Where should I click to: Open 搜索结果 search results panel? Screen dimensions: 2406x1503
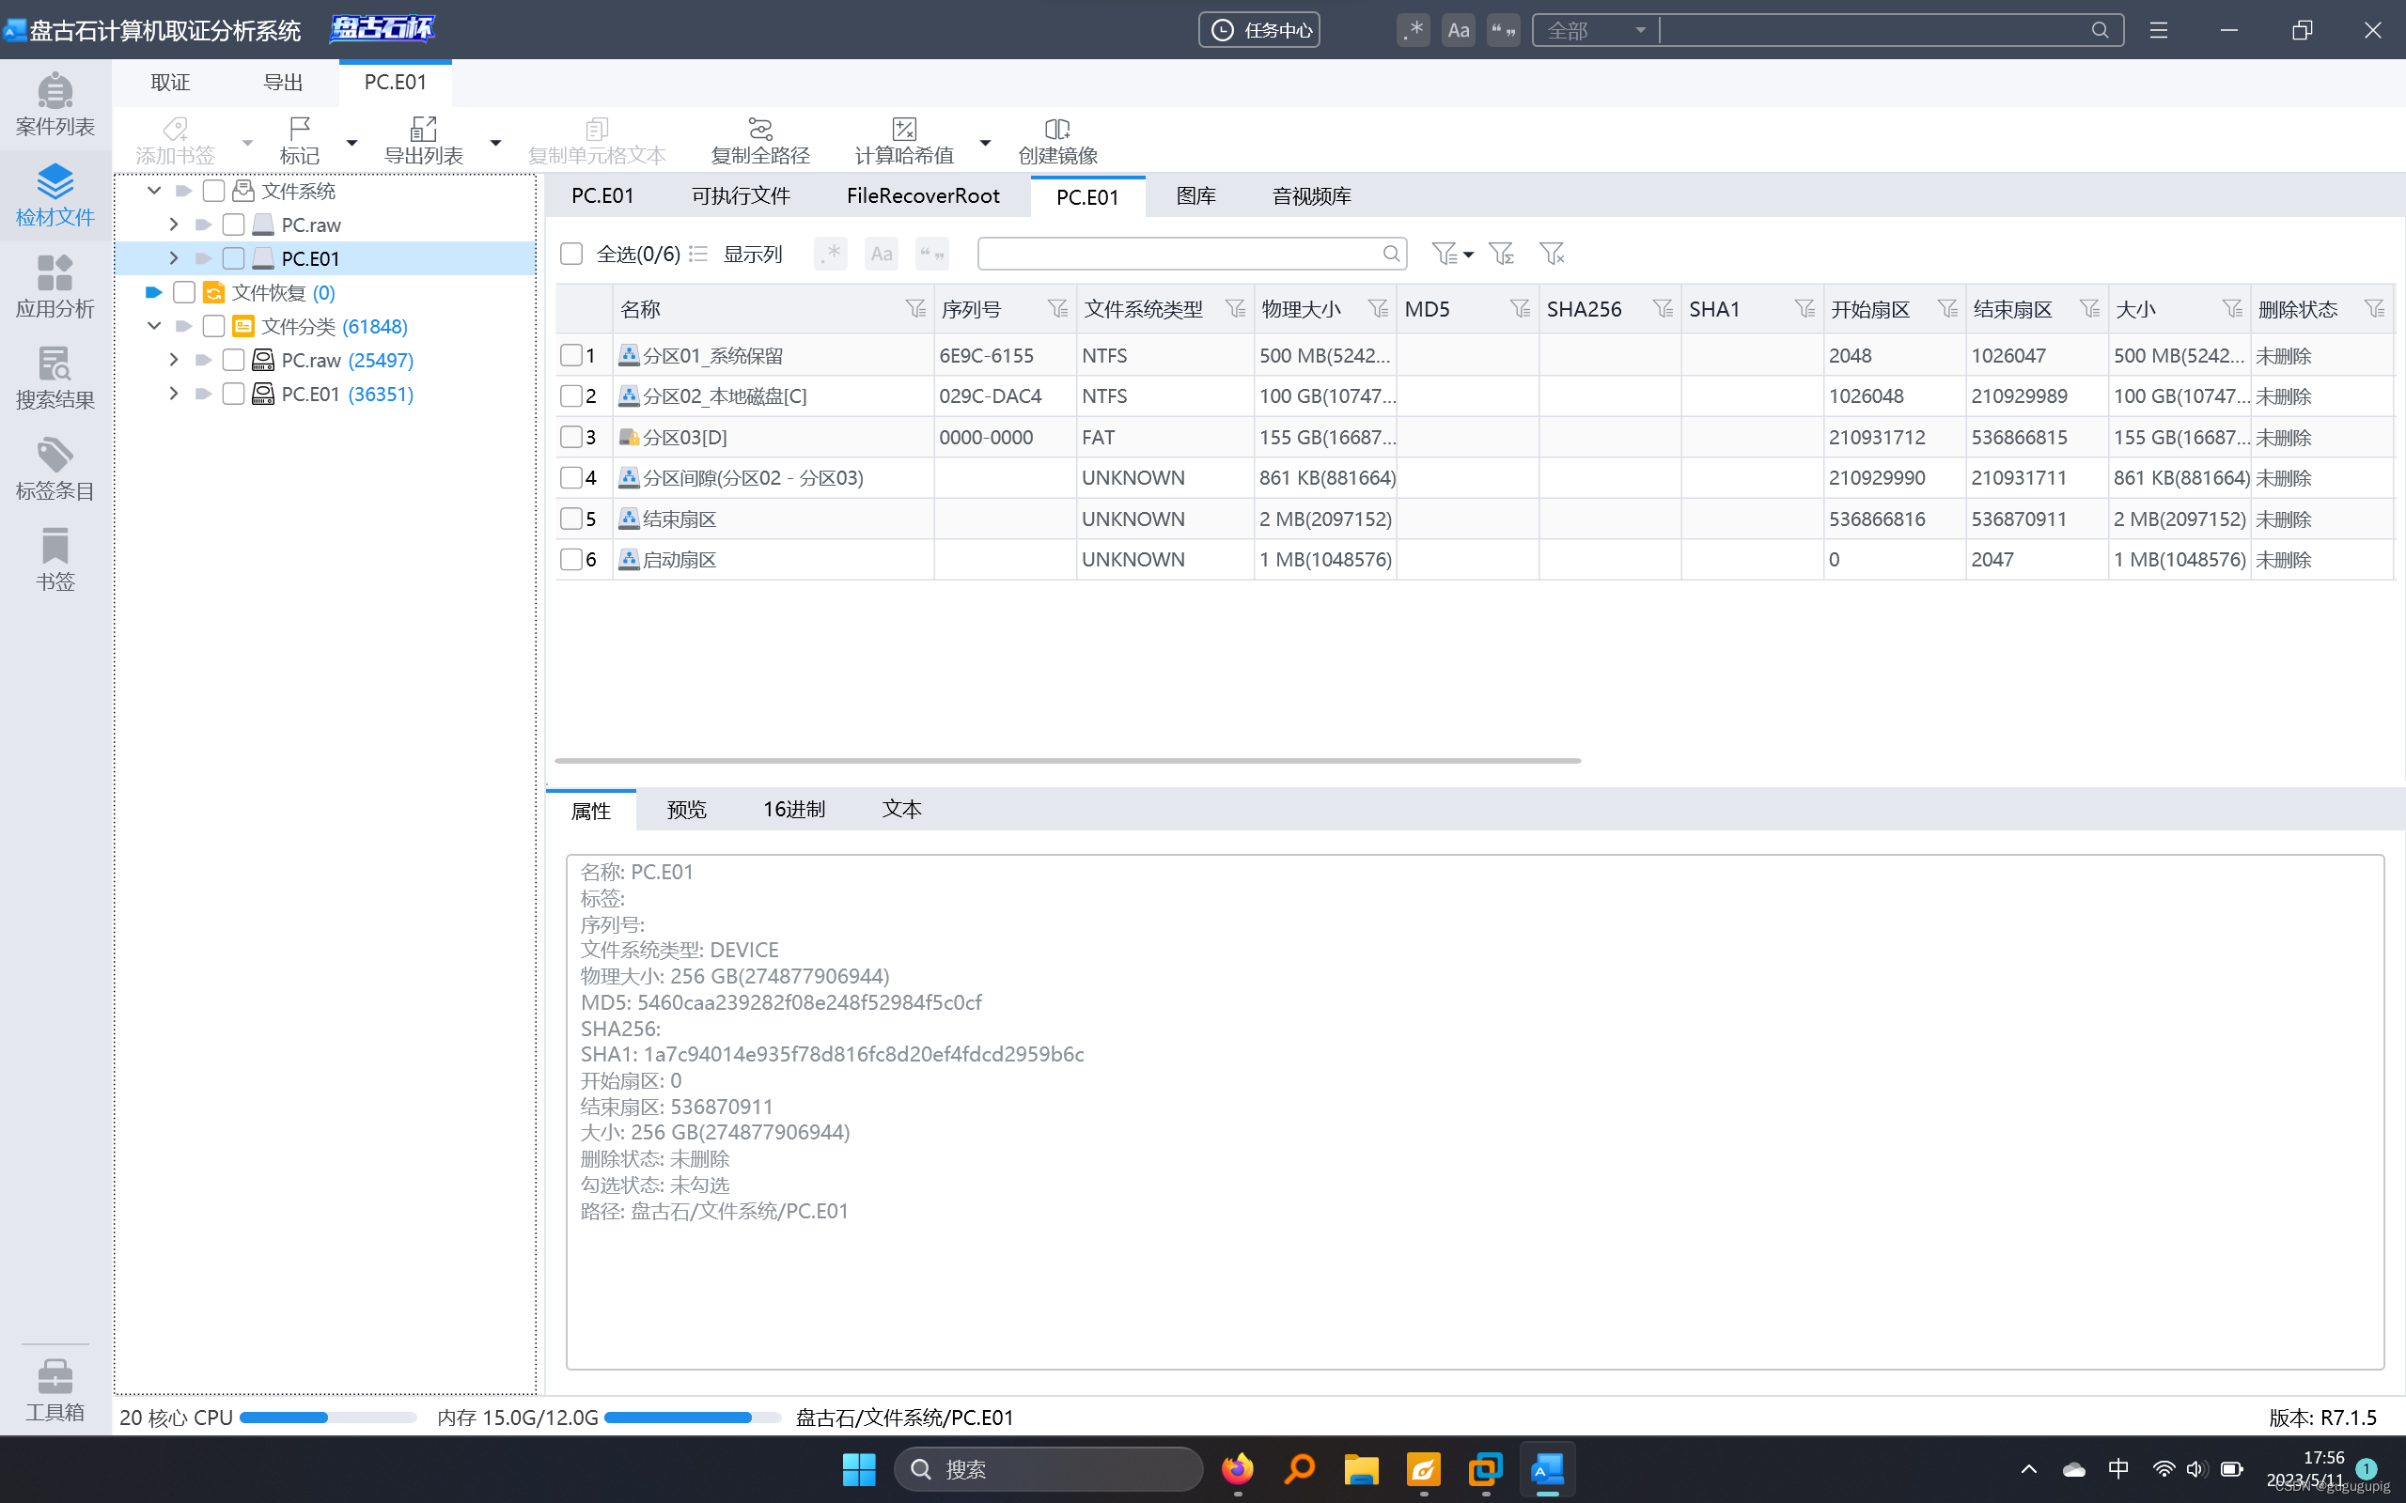tap(55, 378)
